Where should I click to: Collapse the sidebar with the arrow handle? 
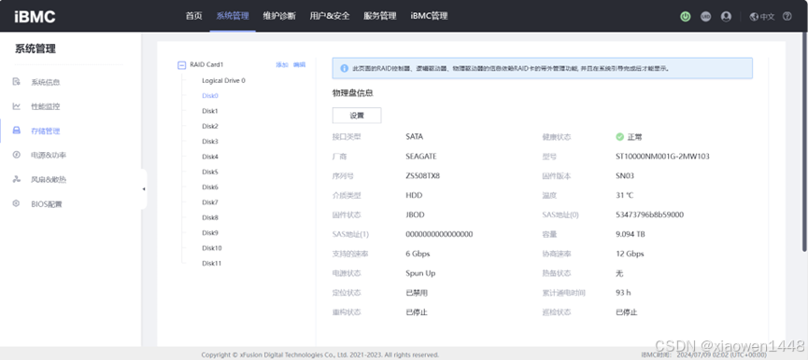pyautogui.click(x=144, y=189)
